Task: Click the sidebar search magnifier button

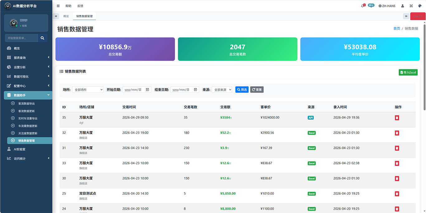Action: point(42,38)
